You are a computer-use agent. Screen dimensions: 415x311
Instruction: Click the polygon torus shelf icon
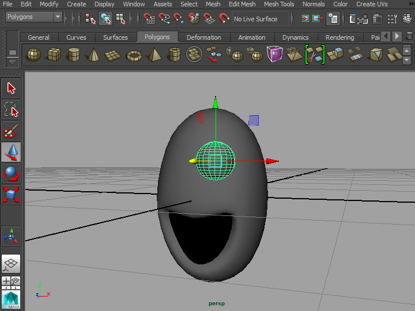(x=134, y=55)
